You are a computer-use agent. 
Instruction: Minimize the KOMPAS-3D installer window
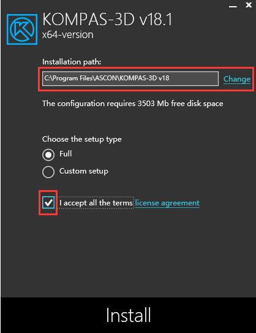coord(233,6)
